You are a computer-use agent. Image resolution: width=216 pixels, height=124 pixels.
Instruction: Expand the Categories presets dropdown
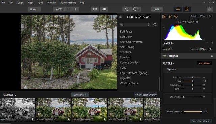pos(80,95)
